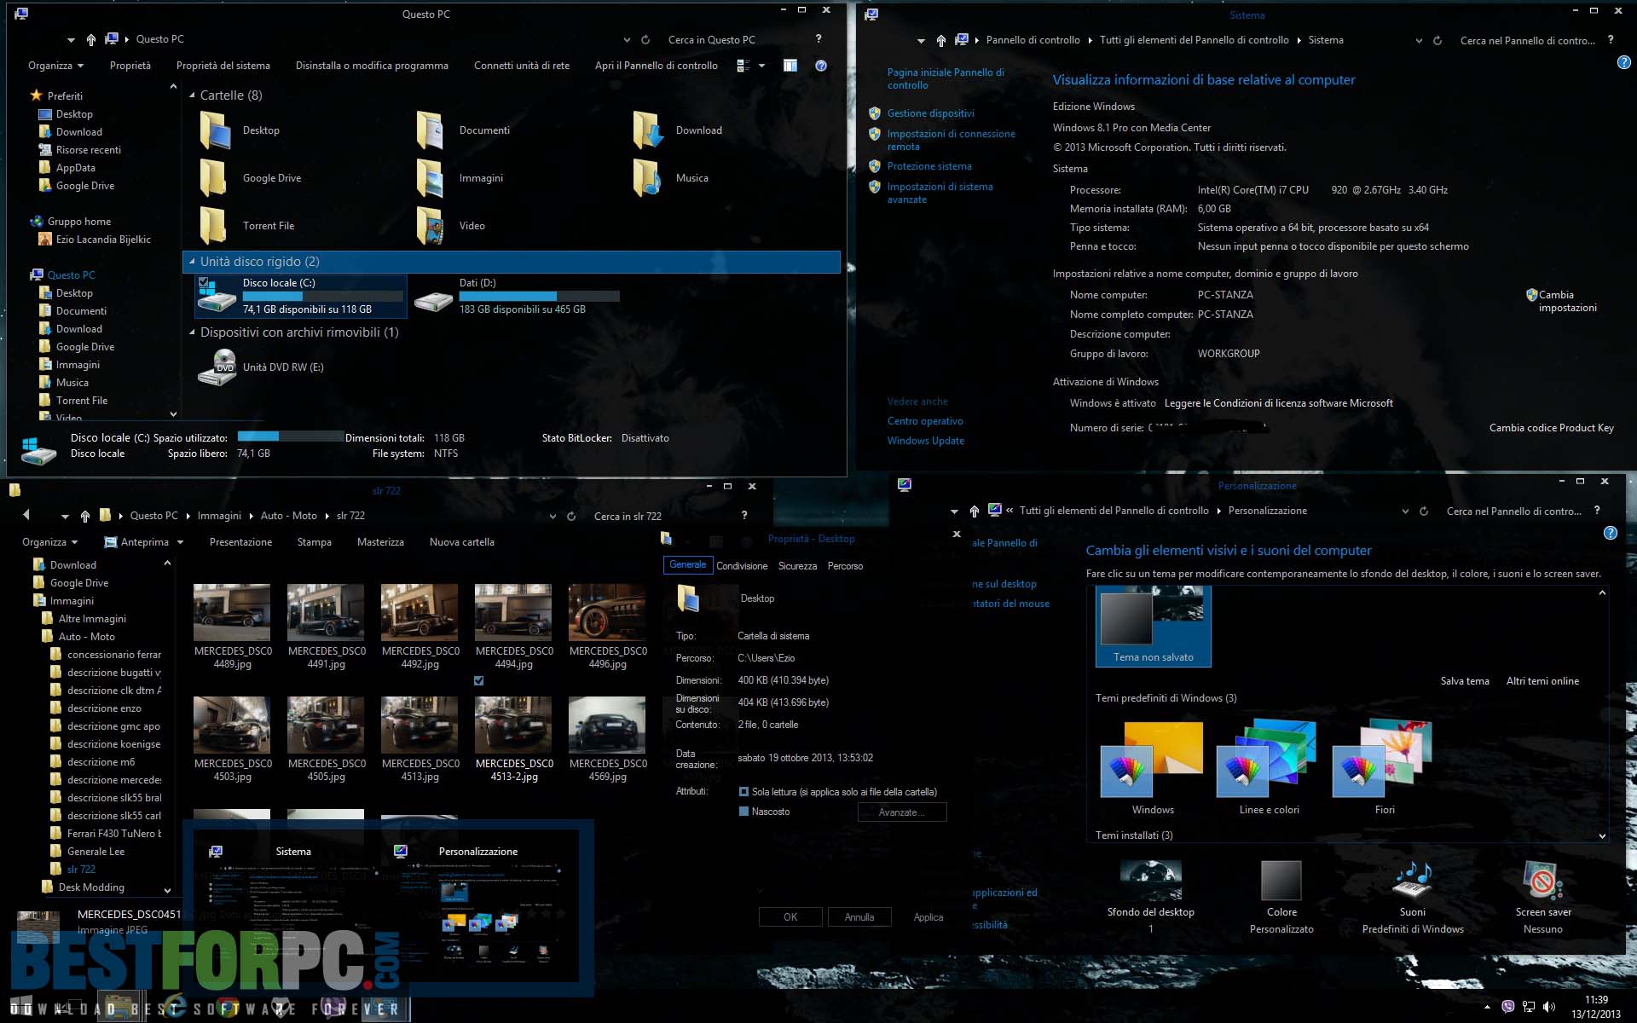Image resolution: width=1637 pixels, height=1023 pixels.
Task: Open the Desktop folder in Cartelle section
Action: click(239, 130)
